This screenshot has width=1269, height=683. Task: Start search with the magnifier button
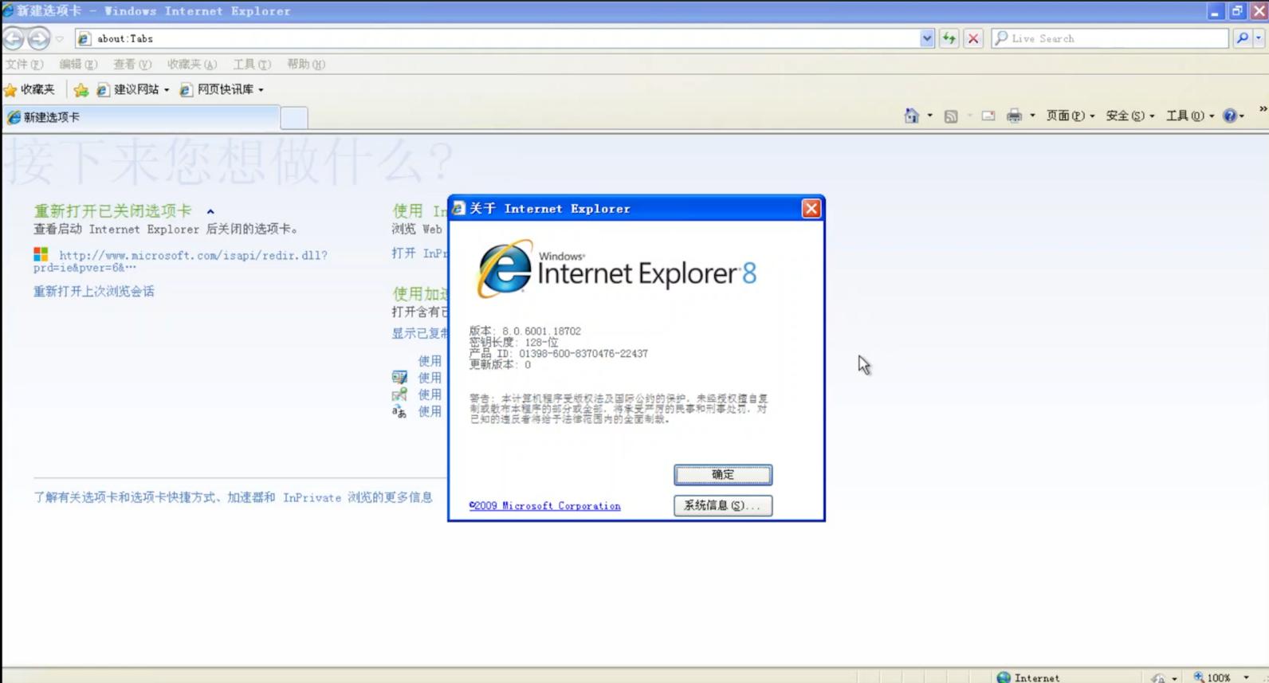click(x=1242, y=38)
